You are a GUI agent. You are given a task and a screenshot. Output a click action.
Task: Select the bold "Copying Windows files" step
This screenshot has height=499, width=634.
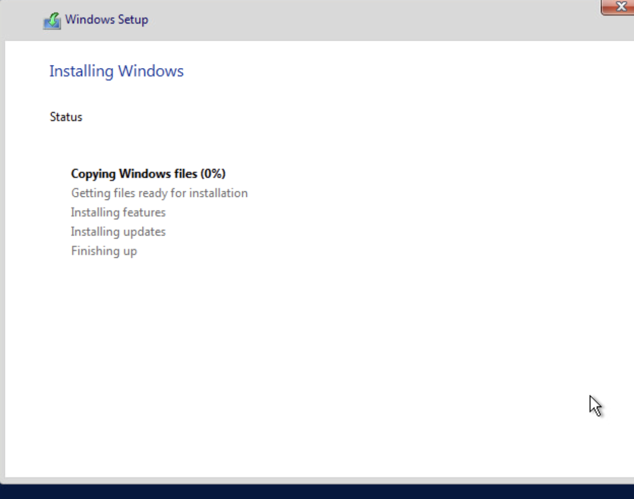(x=134, y=174)
